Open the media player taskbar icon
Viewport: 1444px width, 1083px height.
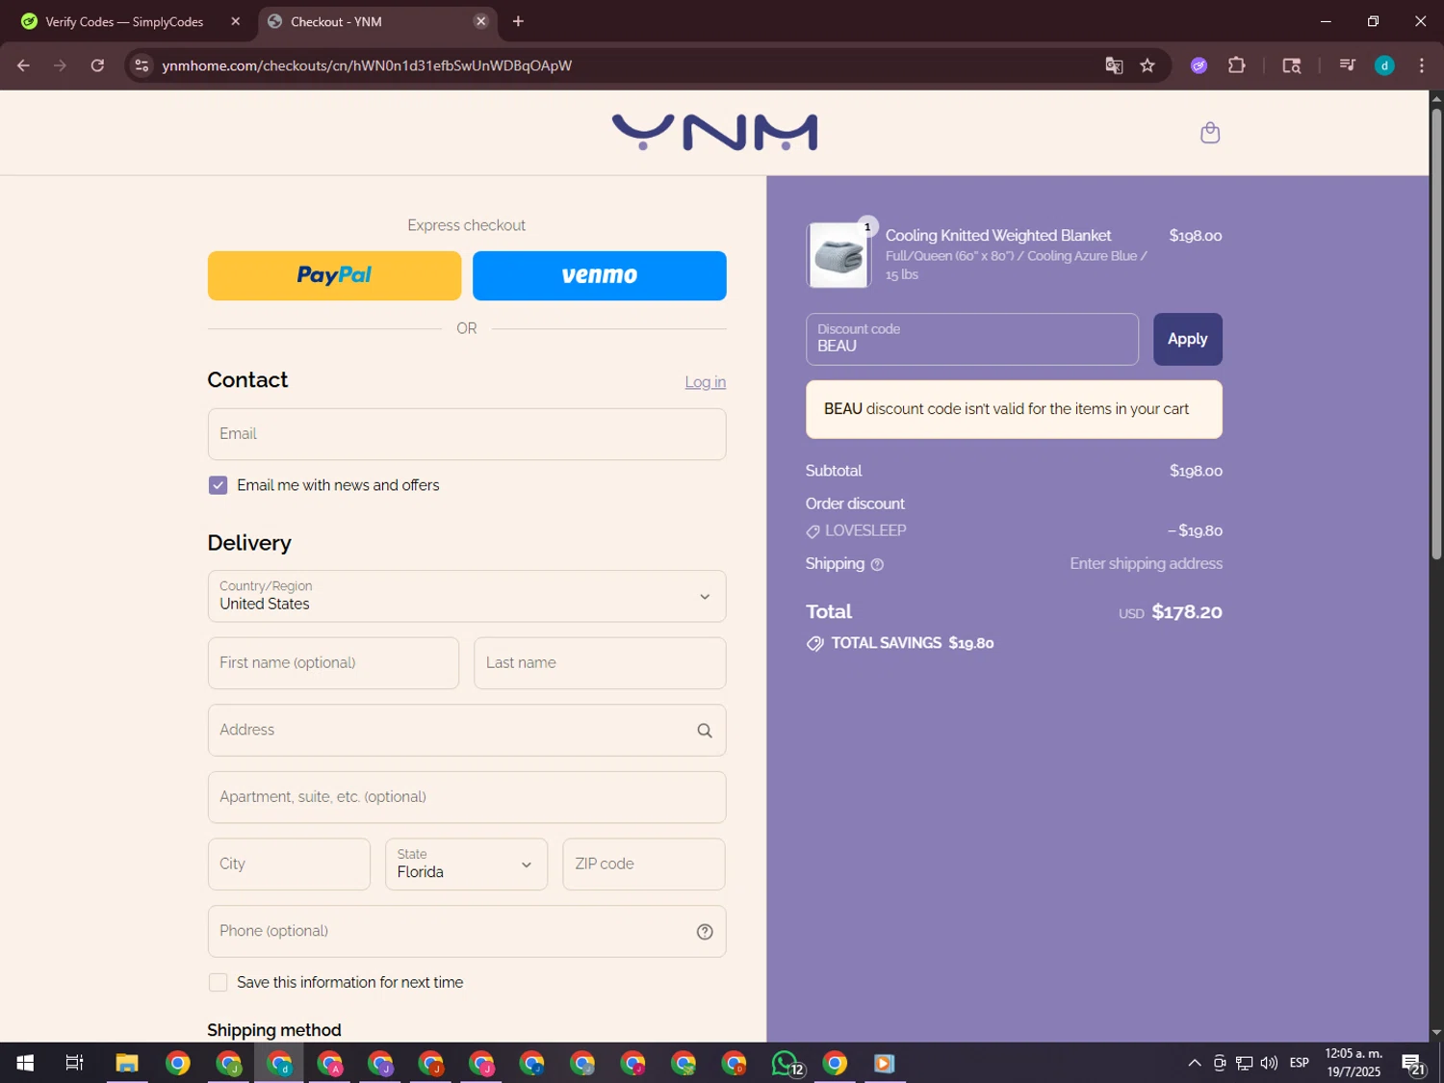click(884, 1063)
